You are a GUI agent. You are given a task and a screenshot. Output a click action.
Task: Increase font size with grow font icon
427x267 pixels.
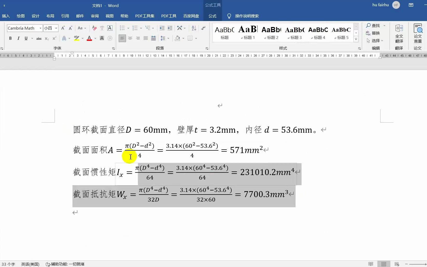pyautogui.click(x=63, y=28)
